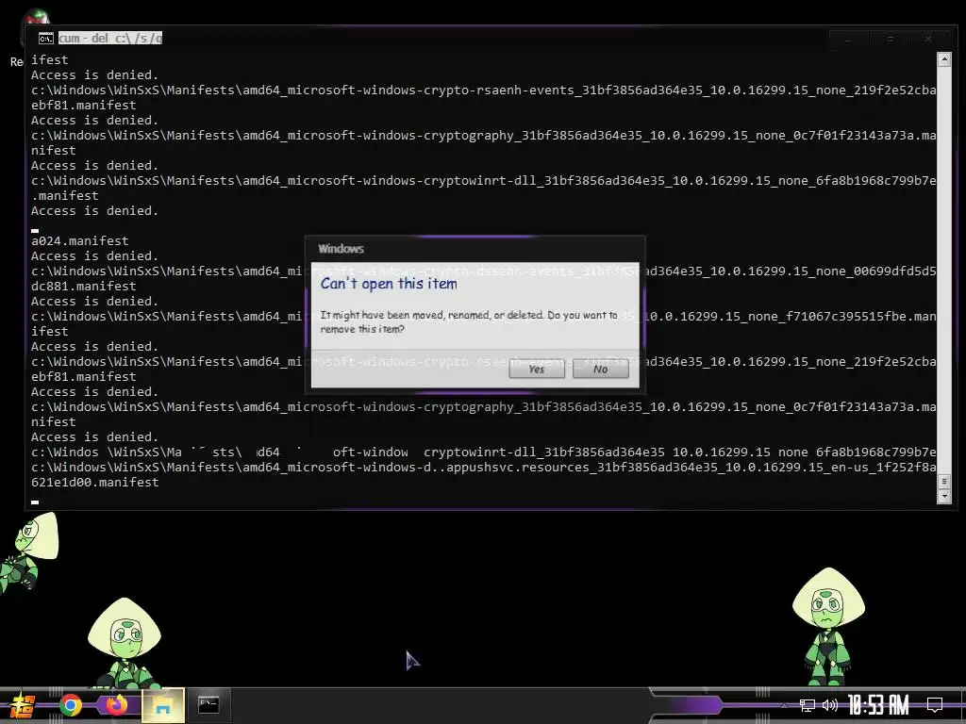
Task: Click the 'It might have been moved' dialog message
Action: (468, 322)
